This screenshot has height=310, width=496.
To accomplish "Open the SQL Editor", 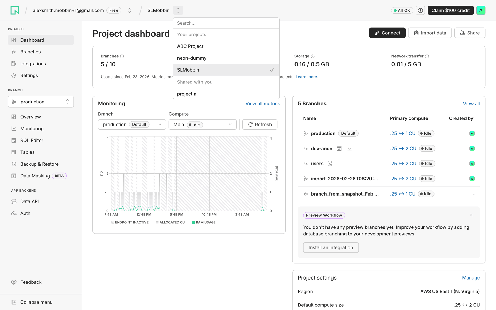I will pos(41,141).
